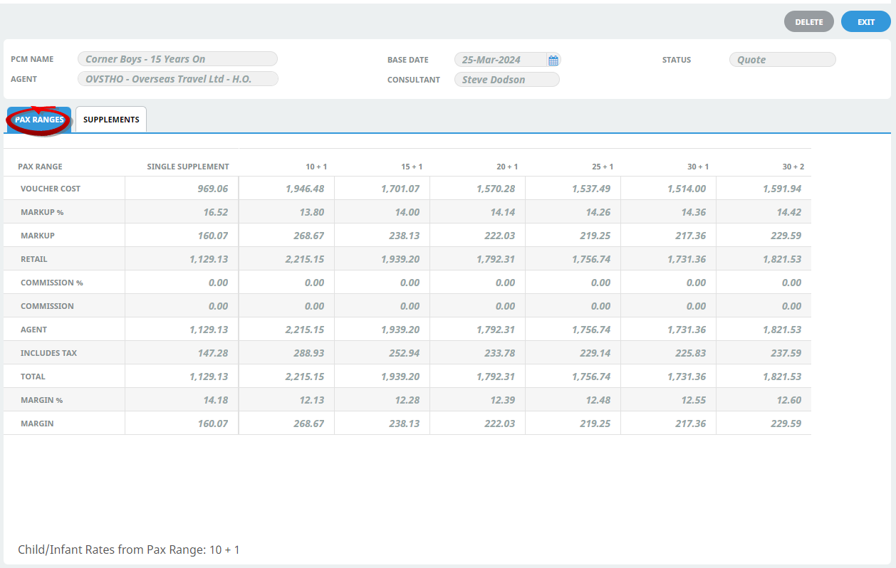Click margin % value 12.39
Viewport: 896px width, 568px height.
tap(502, 400)
